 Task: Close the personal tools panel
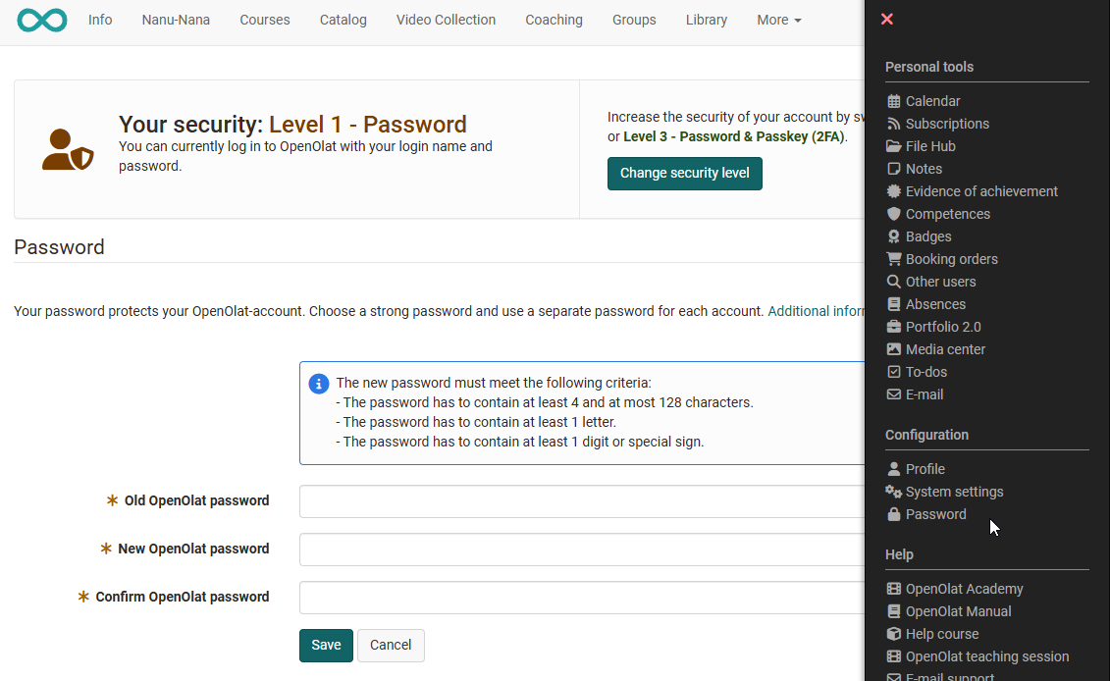point(886,19)
